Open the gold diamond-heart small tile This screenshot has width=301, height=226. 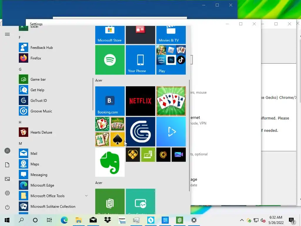(133, 154)
